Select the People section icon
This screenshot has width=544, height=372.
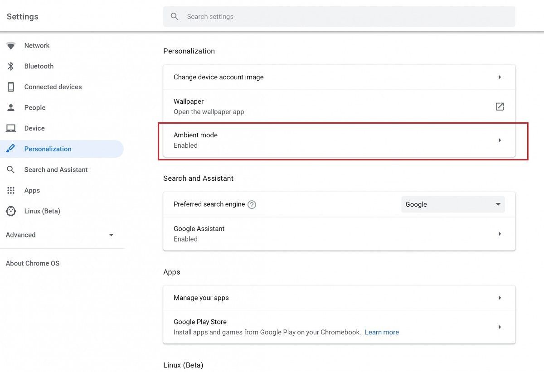click(x=10, y=107)
